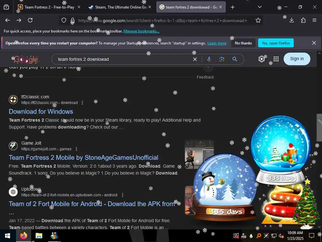Click the tf2classic.com site name
The image size is (322, 242).
pos(35,97)
